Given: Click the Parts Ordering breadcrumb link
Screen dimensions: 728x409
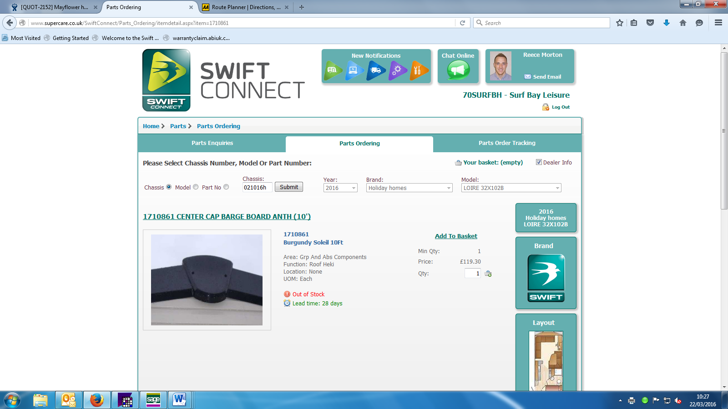Looking at the screenshot, I should click(x=218, y=126).
